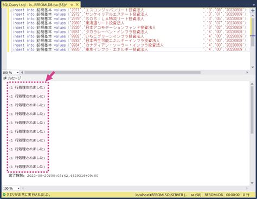Switch to the メッセージ tab
Screen dimensions: 257x199
[12, 78]
